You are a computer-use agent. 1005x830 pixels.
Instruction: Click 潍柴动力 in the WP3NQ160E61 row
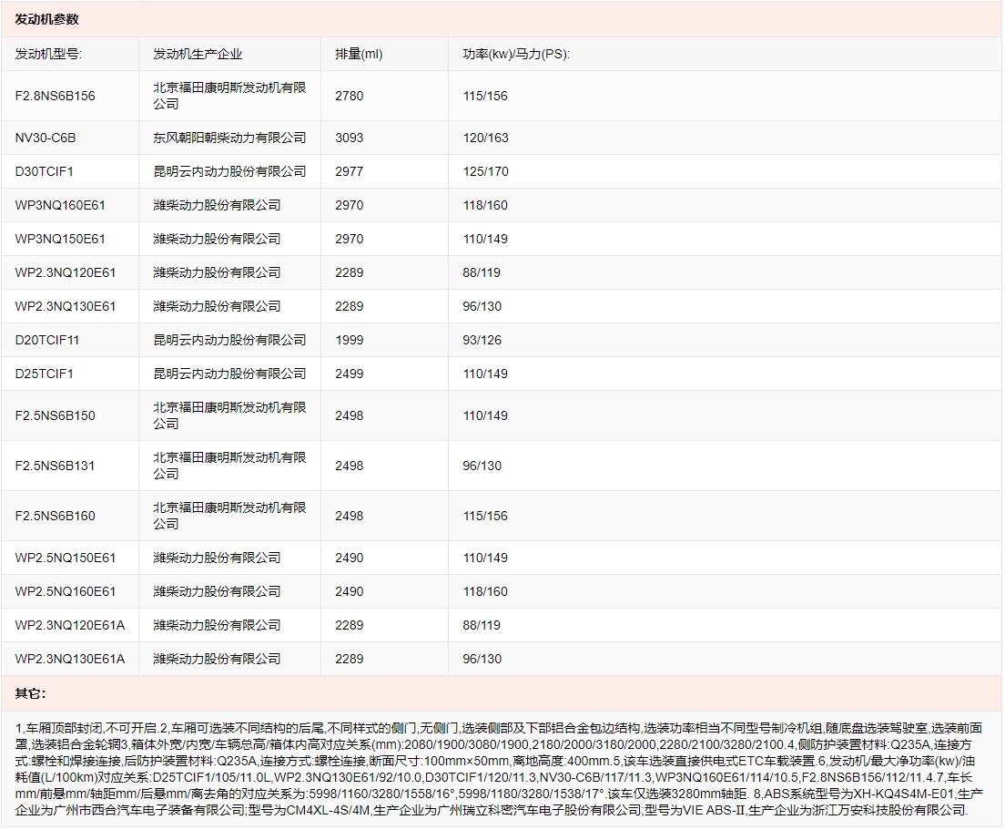pyautogui.click(x=217, y=205)
